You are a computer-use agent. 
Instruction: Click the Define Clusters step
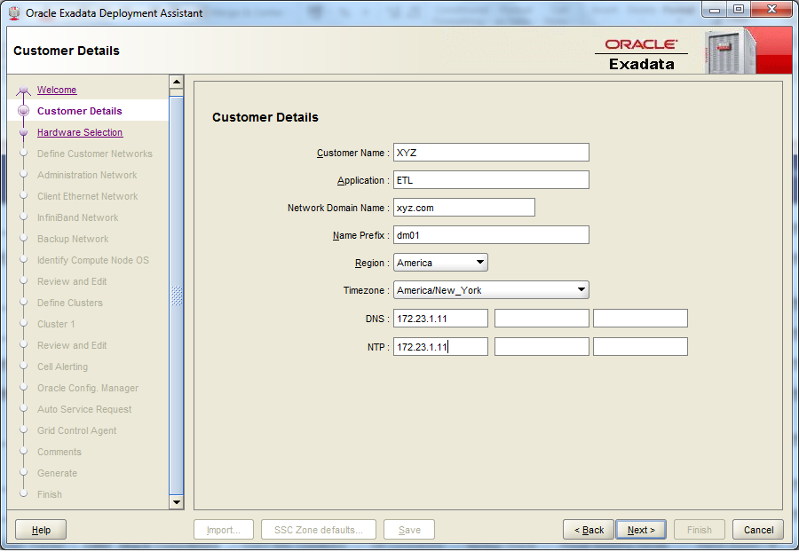coord(70,303)
